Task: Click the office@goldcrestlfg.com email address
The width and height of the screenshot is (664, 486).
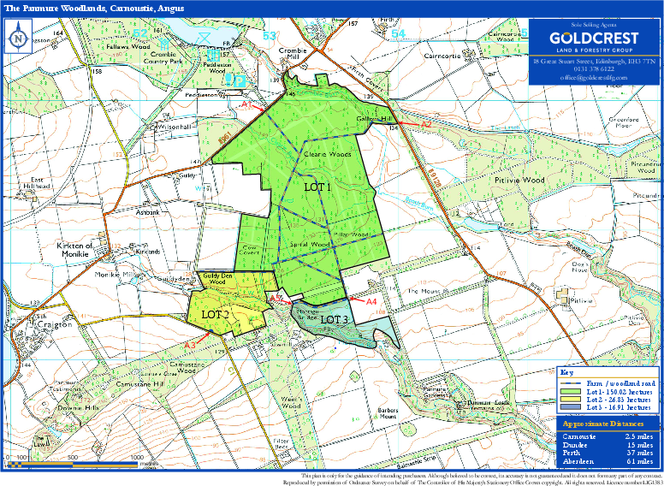Action: (594, 78)
